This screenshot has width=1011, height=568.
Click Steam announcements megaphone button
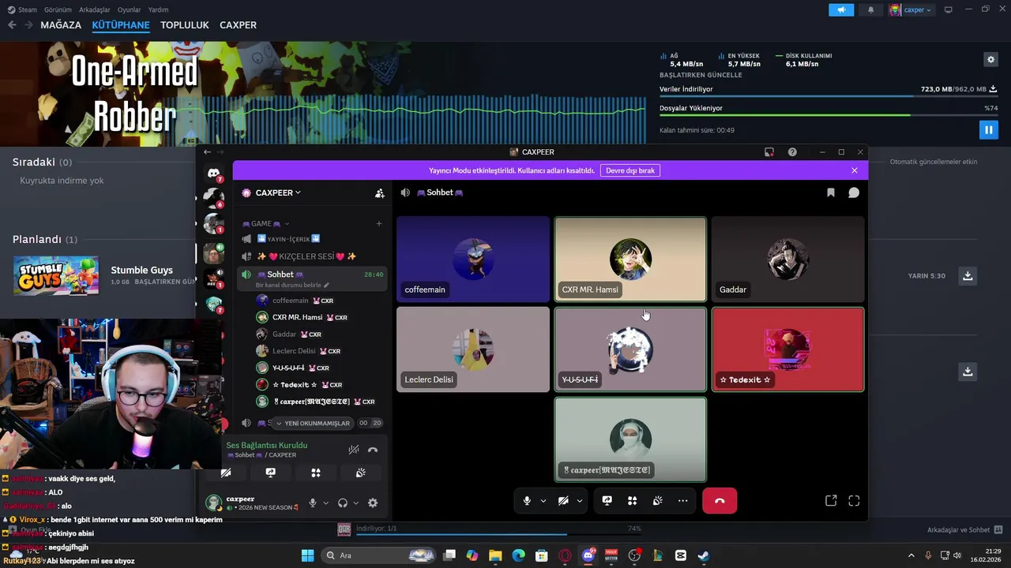pos(841,9)
